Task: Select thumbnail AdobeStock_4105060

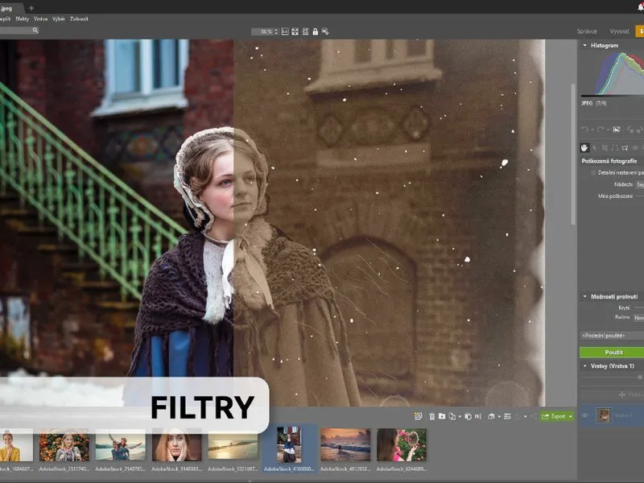Action: click(289, 445)
